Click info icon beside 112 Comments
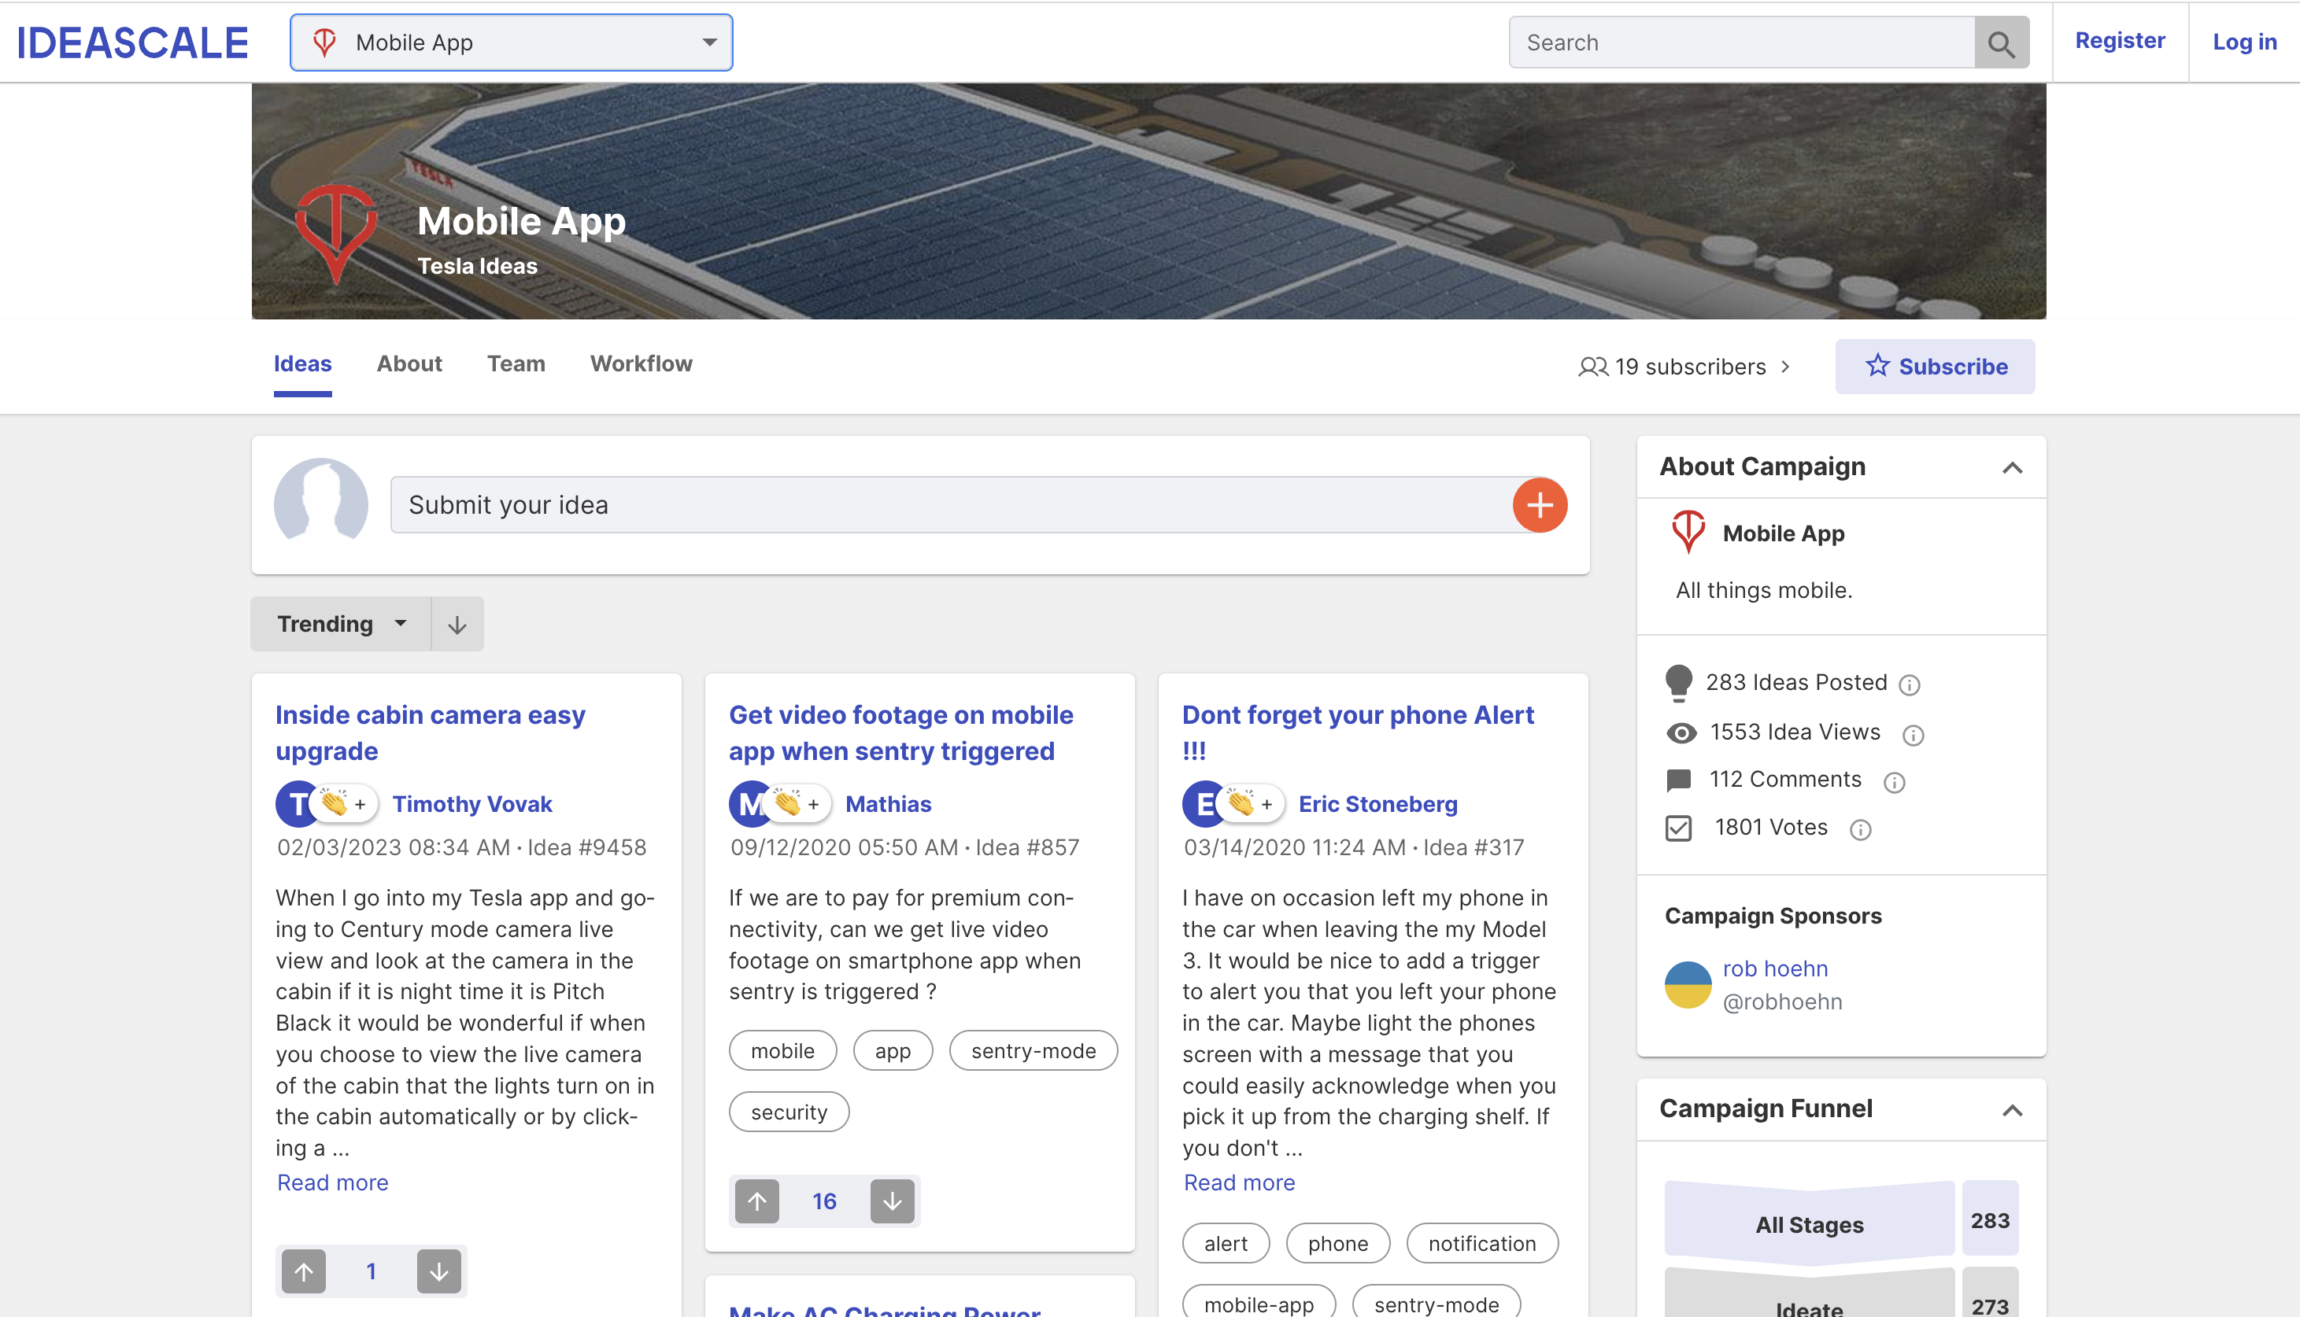The width and height of the screenshot is (2300, 1317). pos(1894,783)
